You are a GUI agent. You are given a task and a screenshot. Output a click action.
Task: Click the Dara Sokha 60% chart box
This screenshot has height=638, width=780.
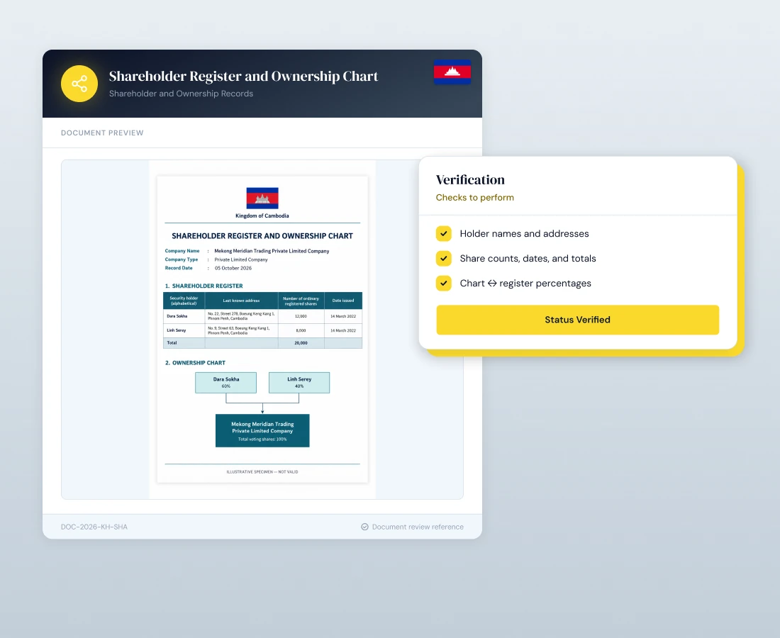coord(225,383)
